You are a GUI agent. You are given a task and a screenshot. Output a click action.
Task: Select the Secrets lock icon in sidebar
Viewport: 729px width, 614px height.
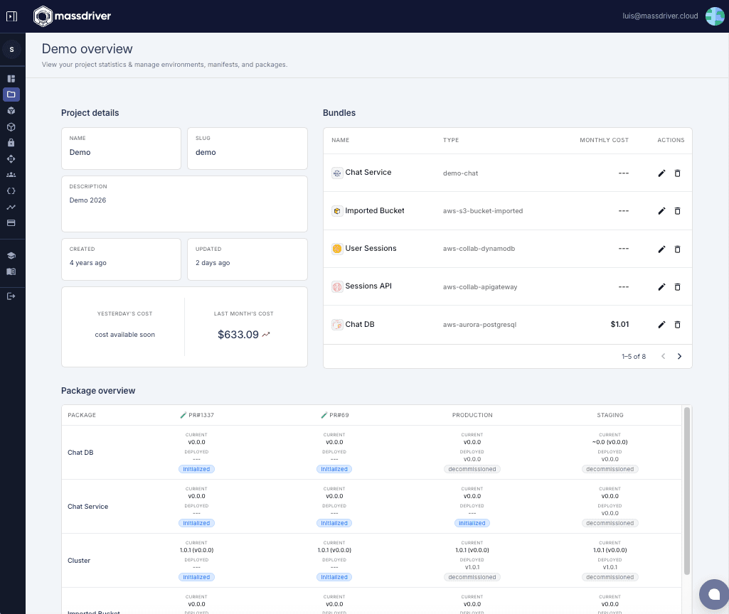coord(11,142)
